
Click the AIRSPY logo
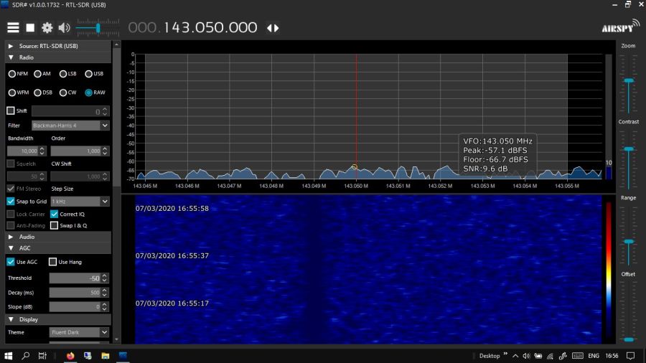pos(620,27)
